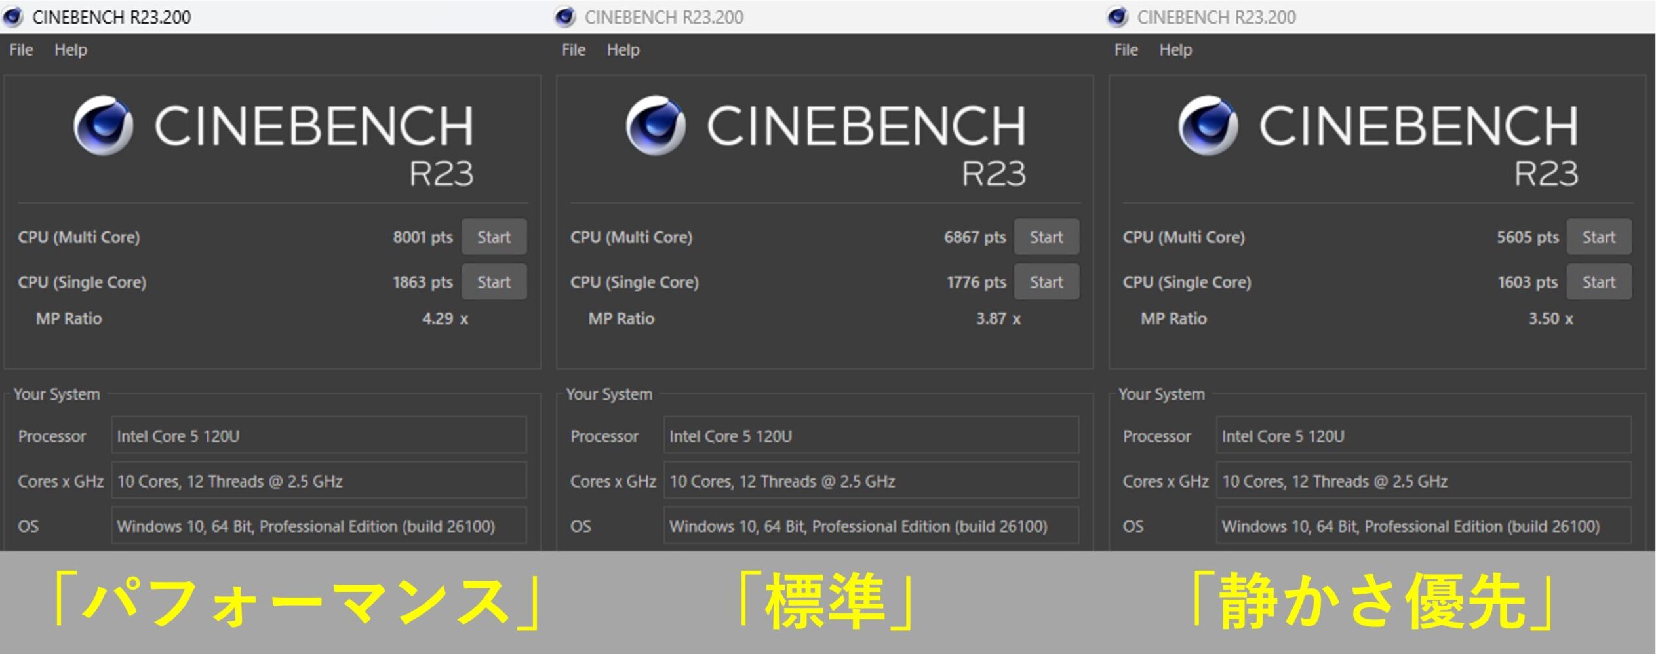
Task: Select the 8001 pts multi core score
Action: [x=423, y=237]
